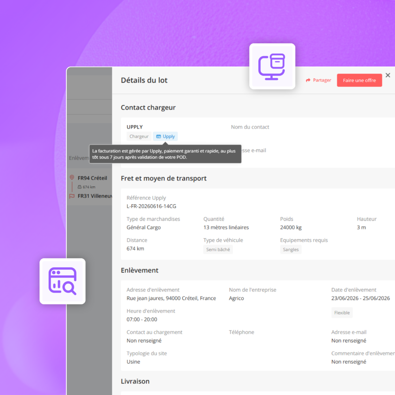Screen dimensions: 395x395
Task: Select the FR31 Villeneuve destination text
Action: tap(95, 196)
